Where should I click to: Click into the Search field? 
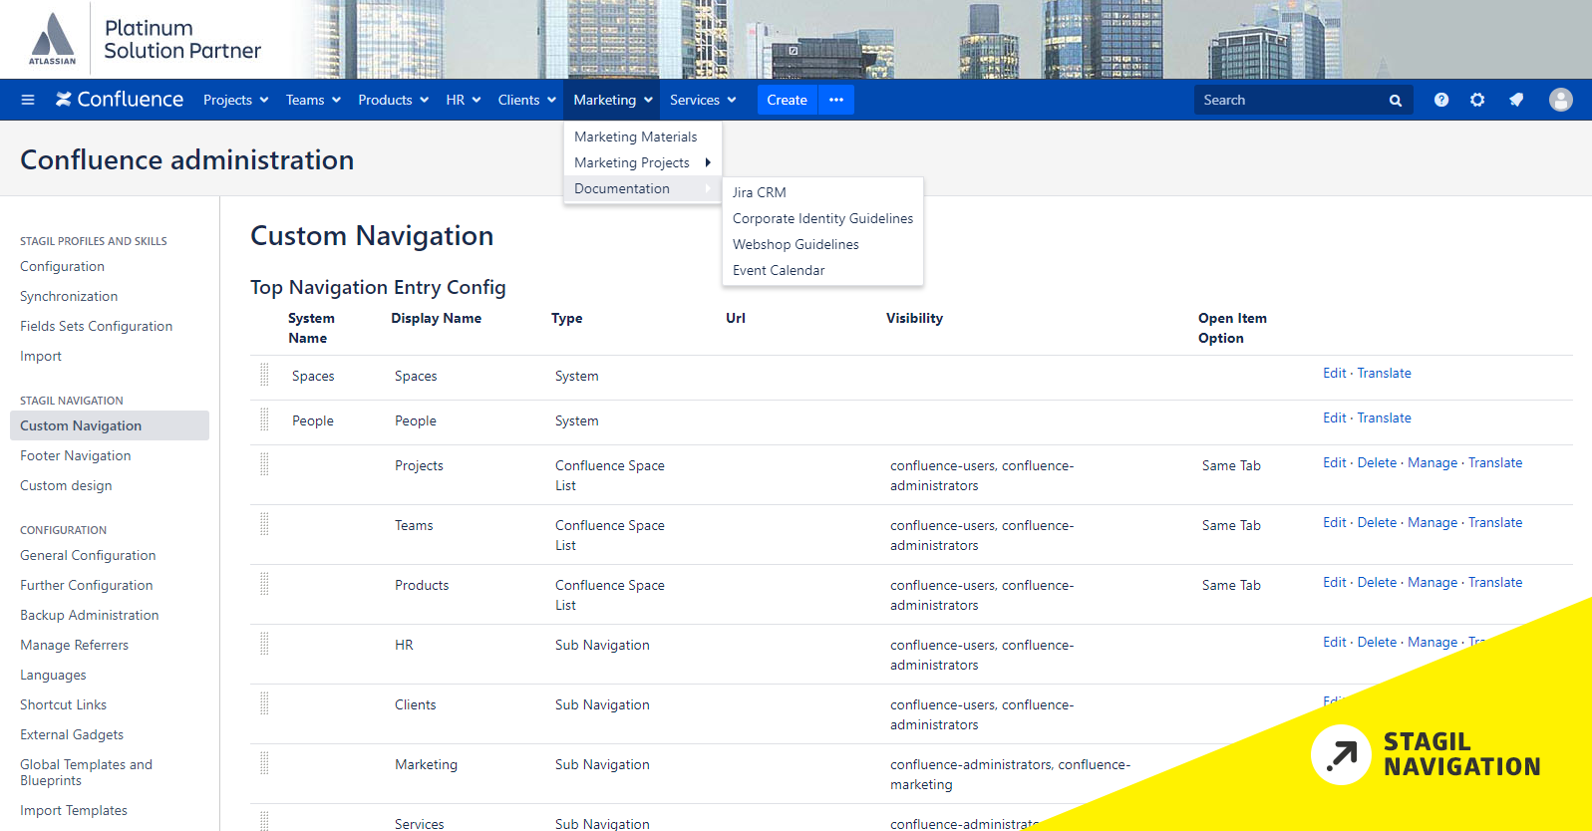1286,100
